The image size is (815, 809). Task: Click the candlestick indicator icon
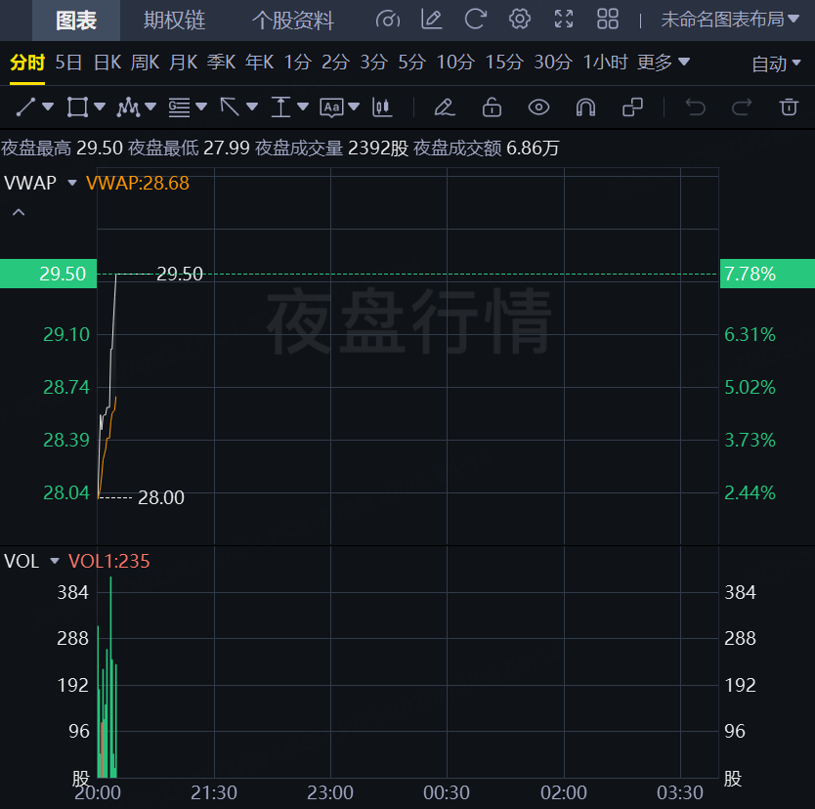pos(382,106)
